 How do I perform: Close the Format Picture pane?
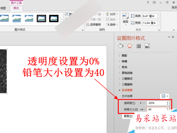[x=173, y=37]
